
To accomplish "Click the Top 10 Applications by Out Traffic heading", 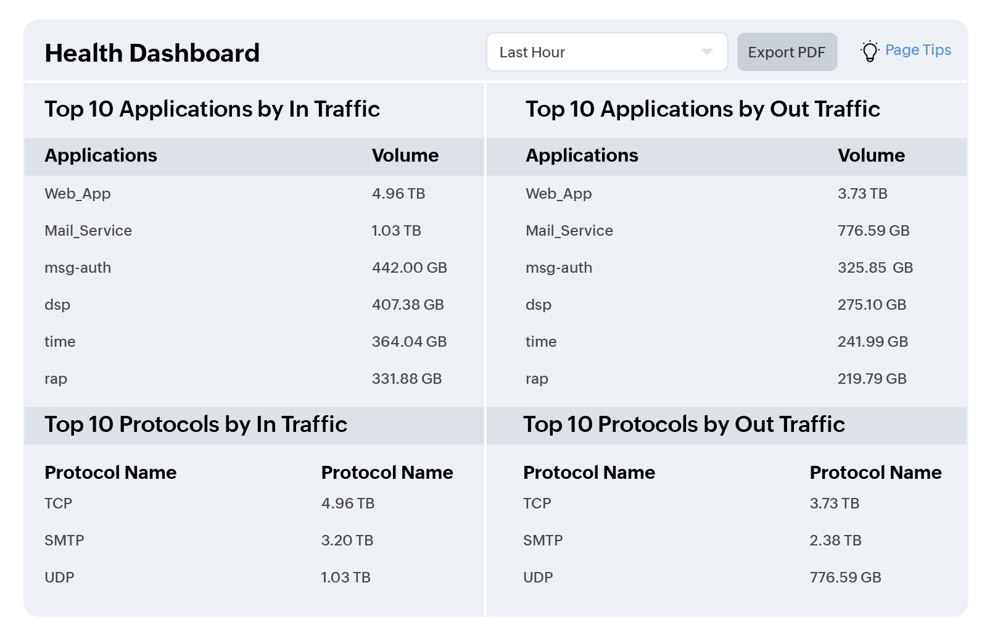I will tap(703, 109).
